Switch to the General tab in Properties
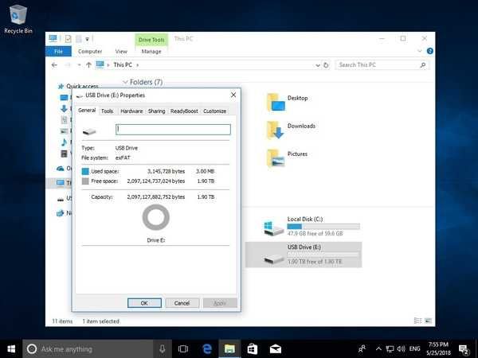 (87, 111)
